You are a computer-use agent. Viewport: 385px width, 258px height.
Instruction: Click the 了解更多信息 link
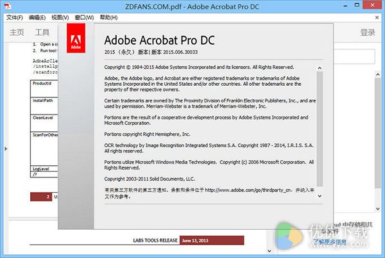(330, 243)
